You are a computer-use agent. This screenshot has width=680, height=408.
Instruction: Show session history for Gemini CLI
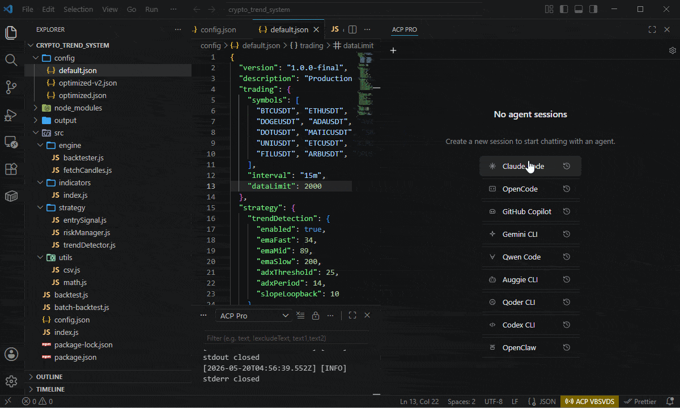point(566,234)
